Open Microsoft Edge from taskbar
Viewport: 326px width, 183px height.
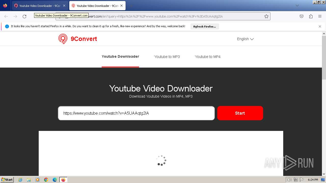click(x=55, y=180)
